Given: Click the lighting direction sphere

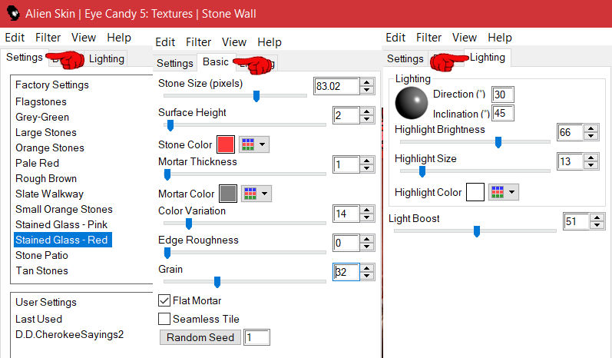Looking at the screenshot, I should click(412, 103).
